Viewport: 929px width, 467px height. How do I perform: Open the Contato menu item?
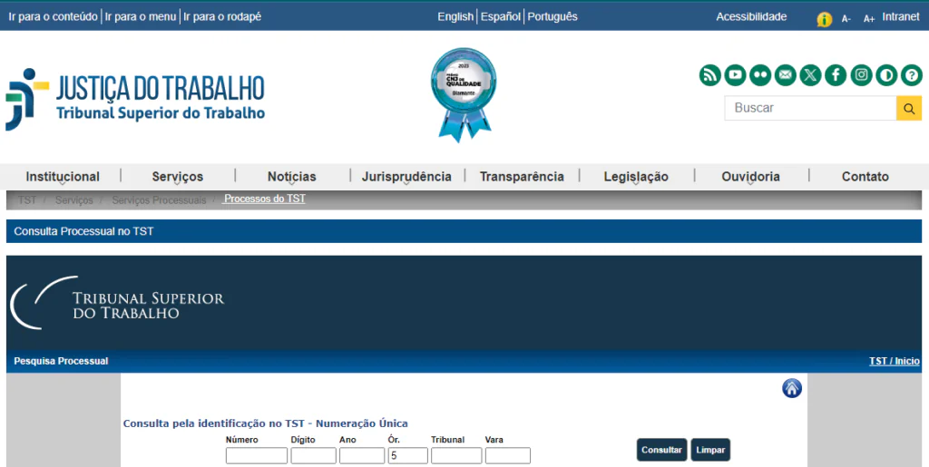point(865,177)
